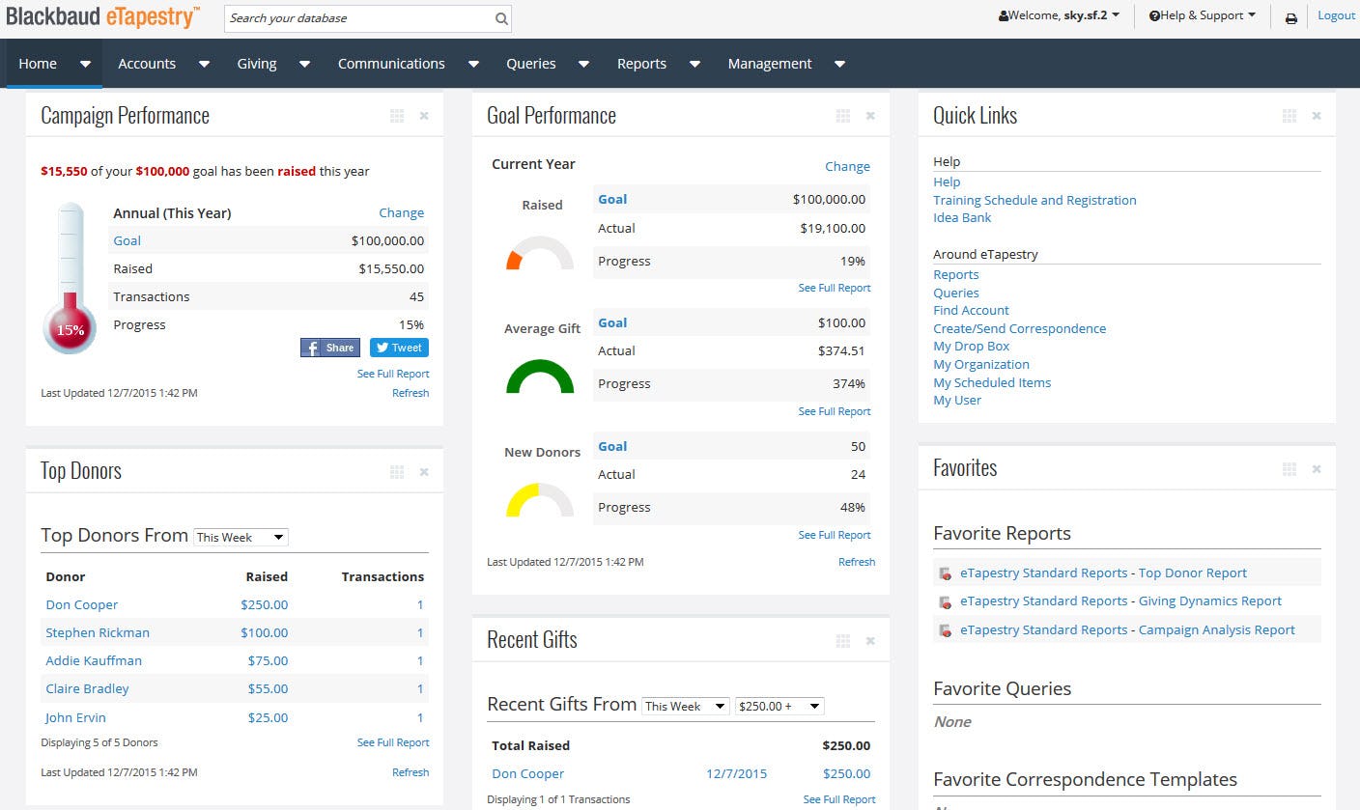Open the Reports menu
Screen dimensions: 1360x810
pos(641,64)
